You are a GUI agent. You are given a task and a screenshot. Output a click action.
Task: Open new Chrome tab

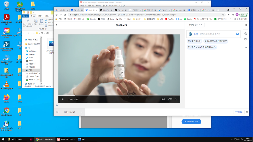click(x=218, y=10)
